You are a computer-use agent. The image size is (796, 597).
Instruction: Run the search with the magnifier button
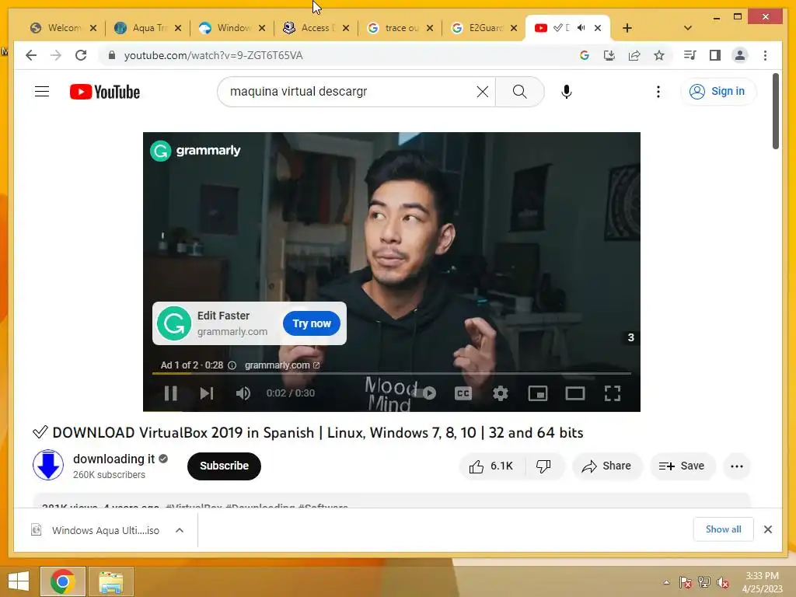tap(519, 92)
